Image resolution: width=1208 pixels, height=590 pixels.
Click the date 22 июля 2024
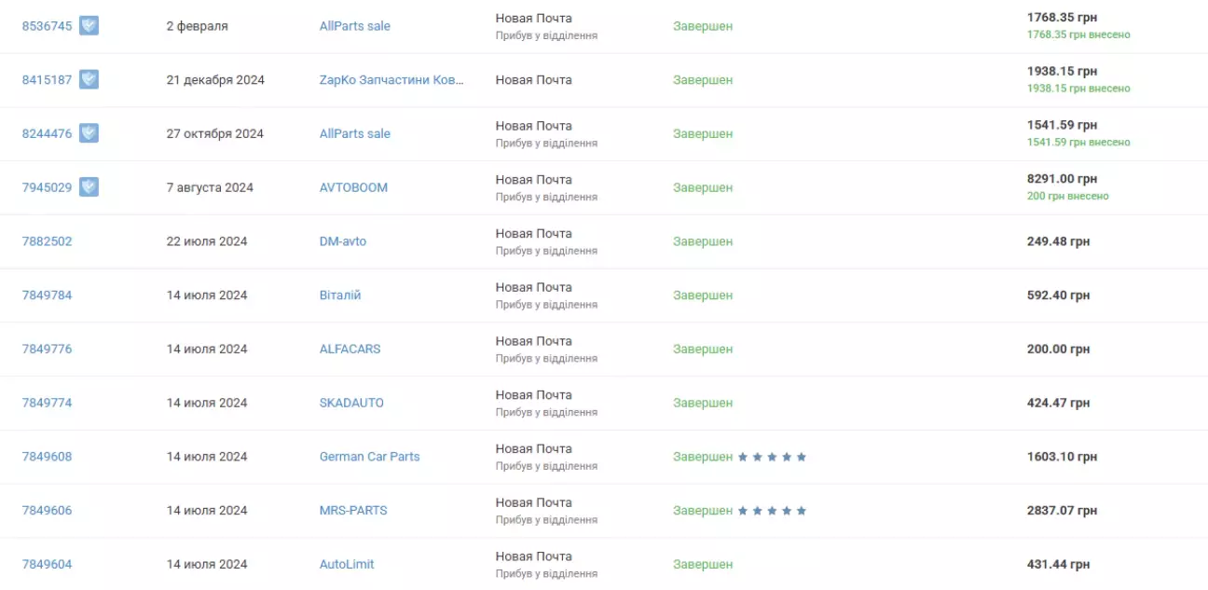pos(207,241)
